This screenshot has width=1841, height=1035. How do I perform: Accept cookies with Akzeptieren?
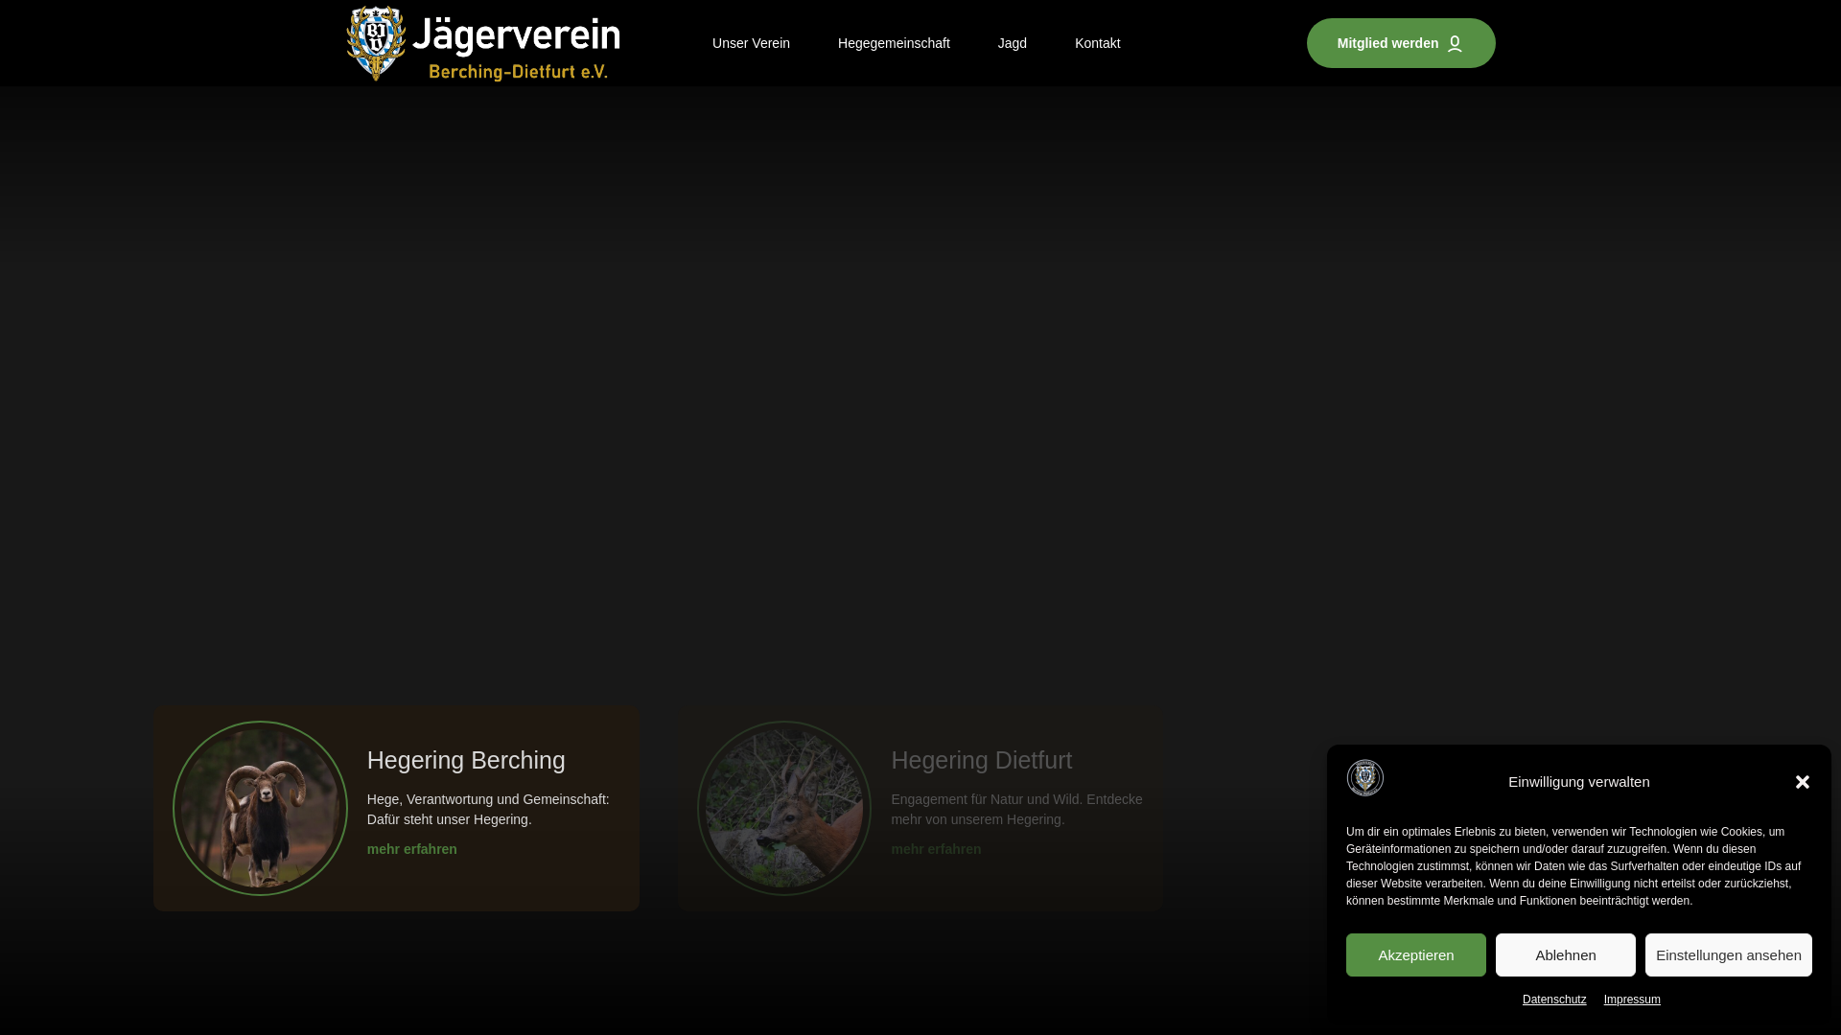tap(1416, 954)
